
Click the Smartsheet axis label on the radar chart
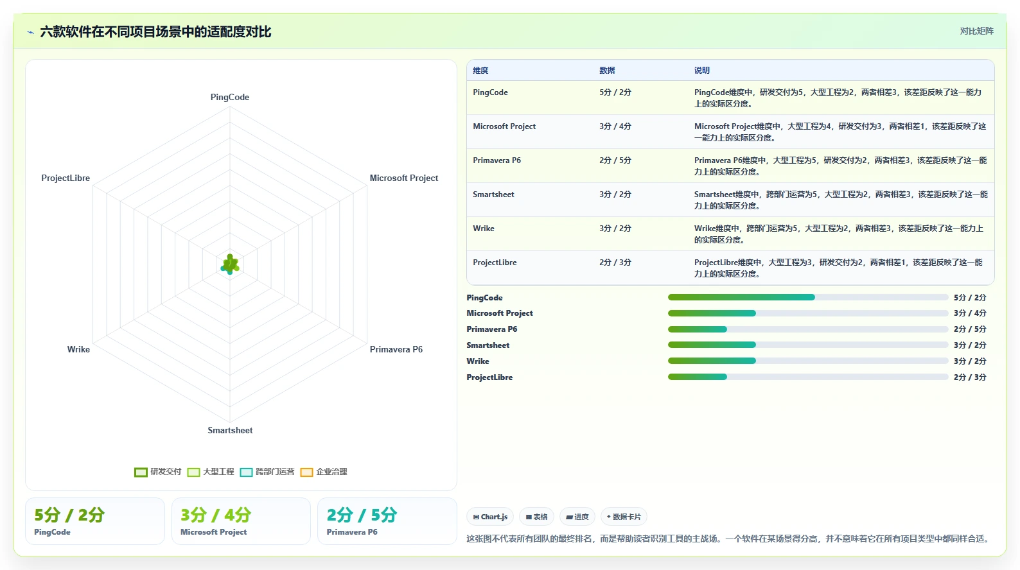[x=230, y=431]
